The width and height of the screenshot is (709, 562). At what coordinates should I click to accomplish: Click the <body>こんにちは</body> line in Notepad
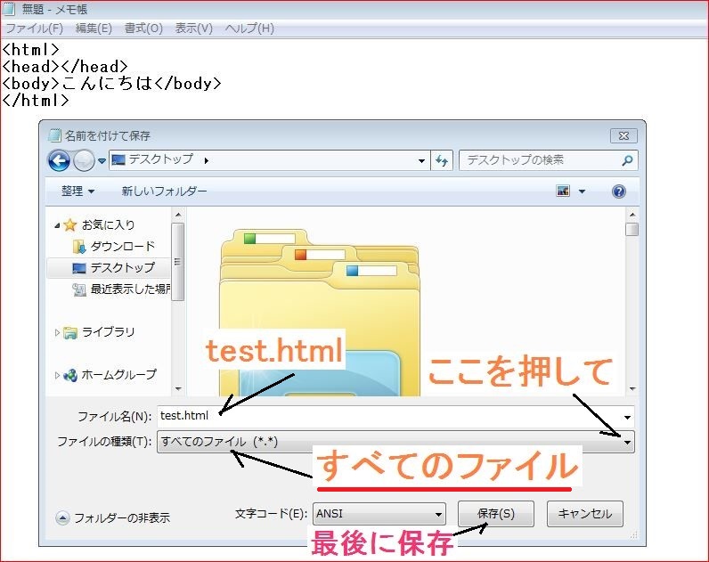click(x=111, y=84)
